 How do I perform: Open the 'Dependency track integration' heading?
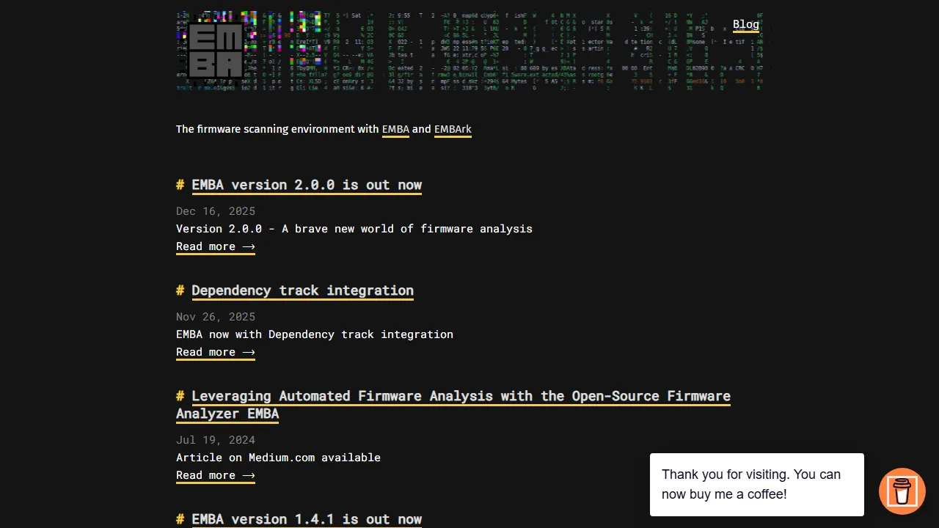[302, 290]
